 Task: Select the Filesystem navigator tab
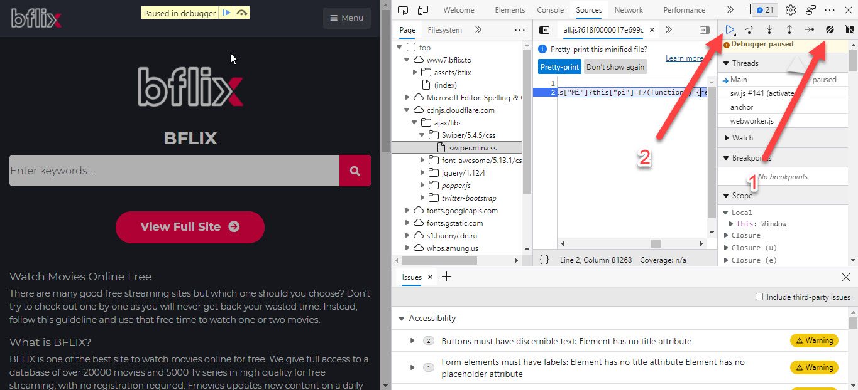pyautogui.click(x=445, y=30)
